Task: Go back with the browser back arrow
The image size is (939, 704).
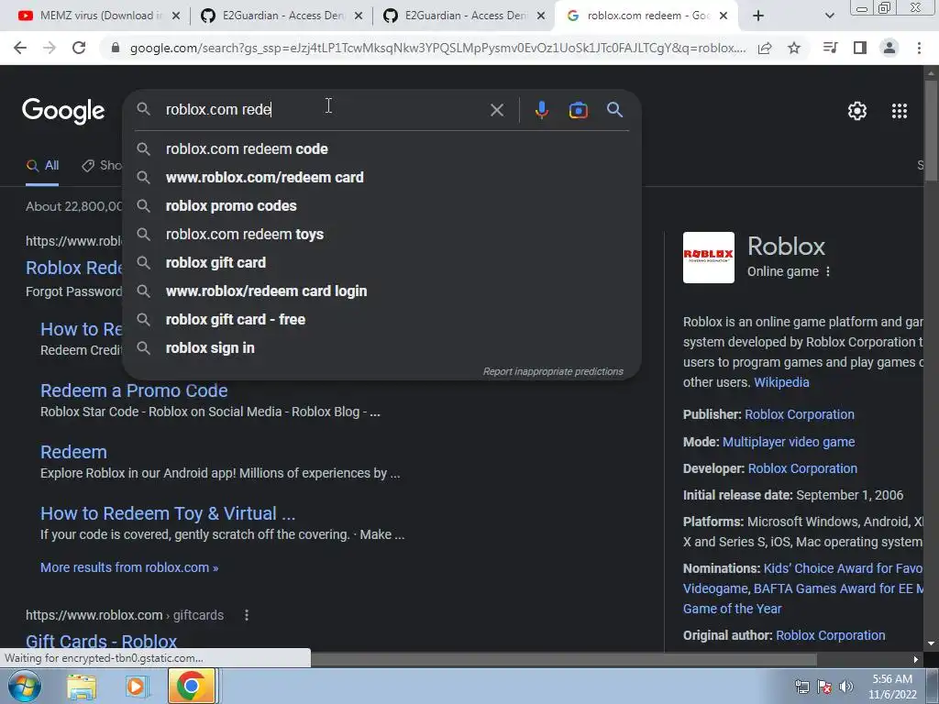Action: [20, 48]
